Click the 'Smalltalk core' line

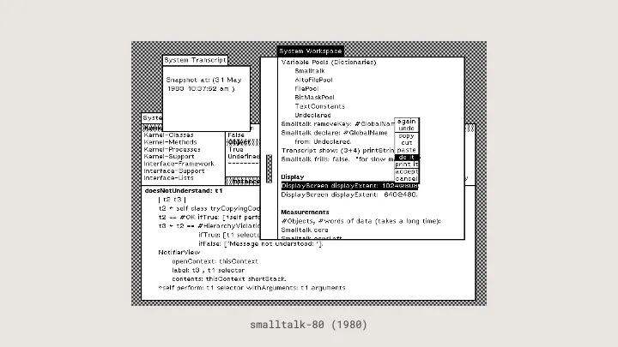click(x=305, y=230)
